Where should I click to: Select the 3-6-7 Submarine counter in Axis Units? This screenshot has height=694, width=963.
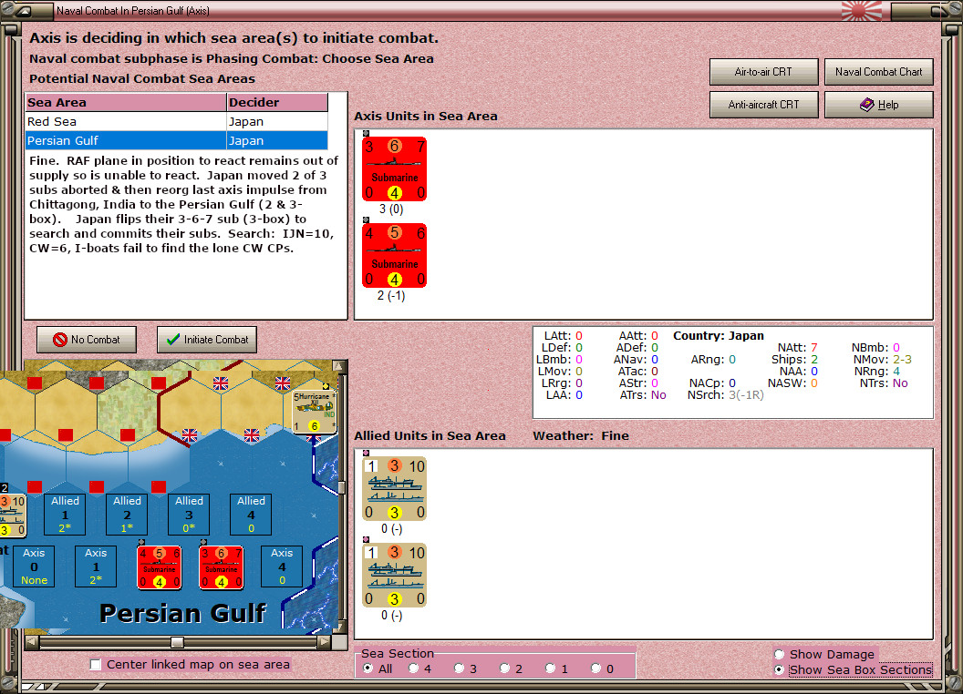(x=394, y=169)
